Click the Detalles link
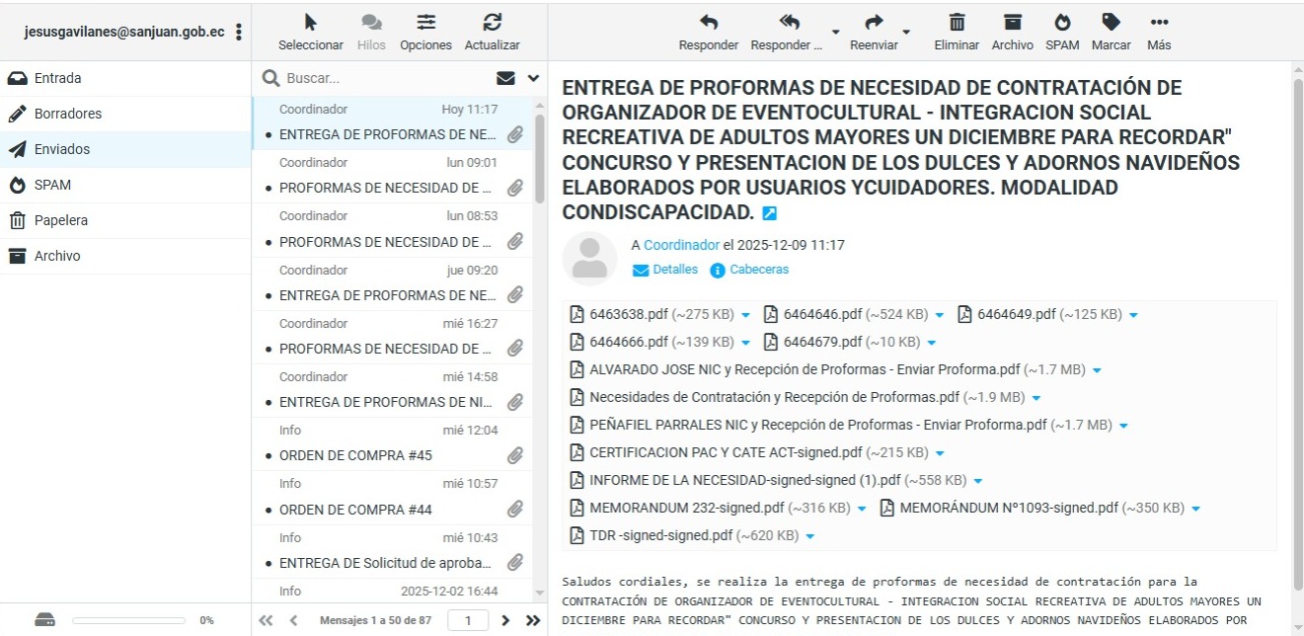 (674, 270)
